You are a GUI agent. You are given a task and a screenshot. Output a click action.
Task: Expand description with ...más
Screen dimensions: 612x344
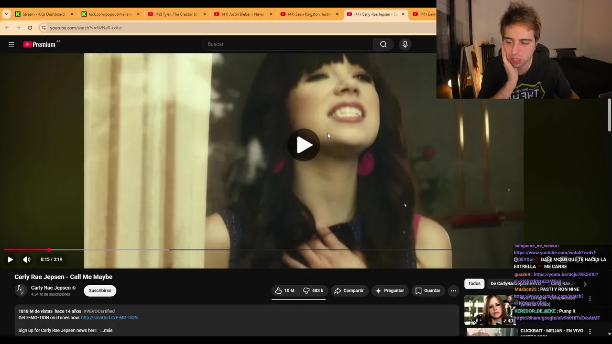(x=106, y=331)
